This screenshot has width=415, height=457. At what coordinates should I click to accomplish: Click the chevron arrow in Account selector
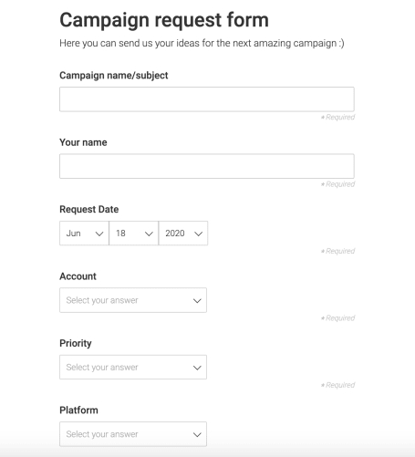[197, 301]
